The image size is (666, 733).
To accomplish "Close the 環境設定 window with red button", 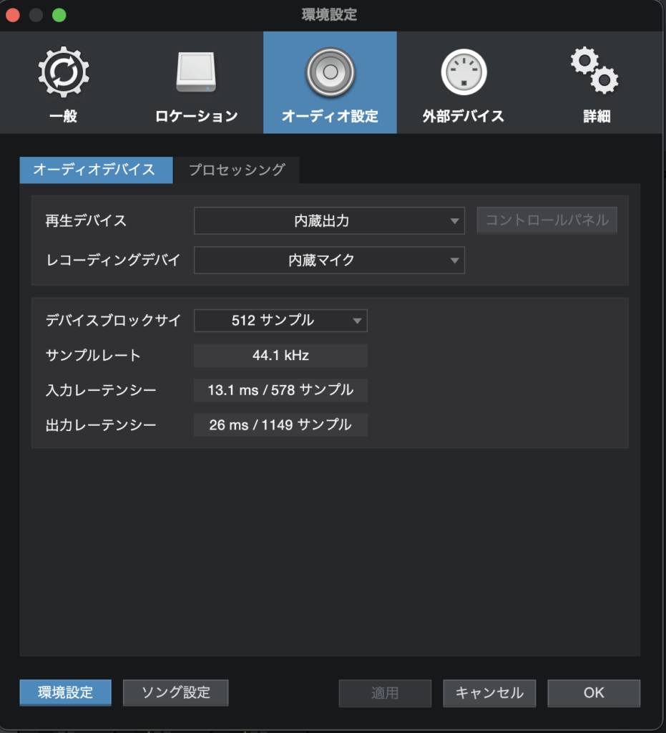I will tap(14, 15).
